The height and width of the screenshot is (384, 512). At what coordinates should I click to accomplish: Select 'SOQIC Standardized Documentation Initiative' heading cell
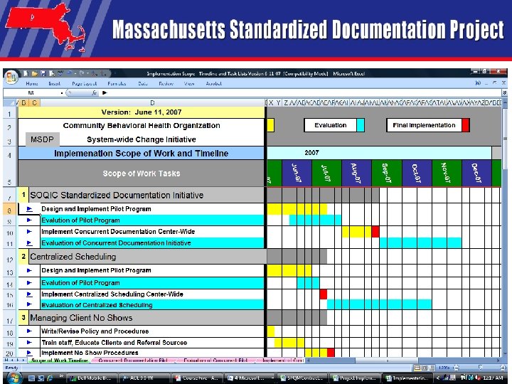pyautogui.click(x=146, y=195)
